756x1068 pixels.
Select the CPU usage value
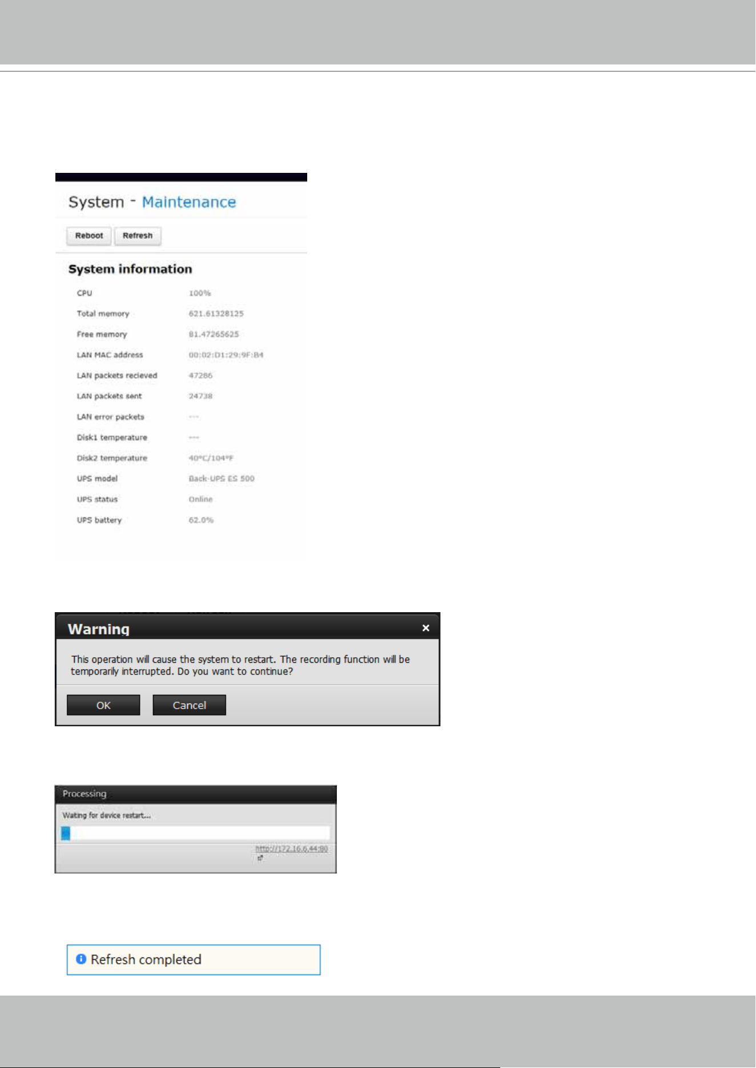(x=200, y=293)
